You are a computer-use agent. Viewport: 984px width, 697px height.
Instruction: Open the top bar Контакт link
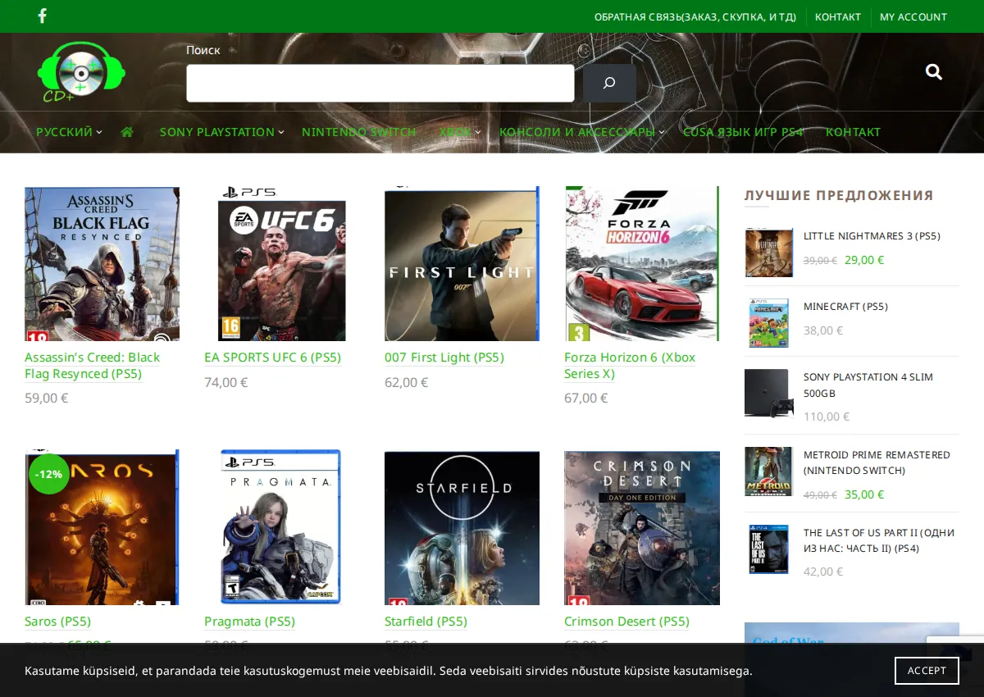tap(838, 16)
